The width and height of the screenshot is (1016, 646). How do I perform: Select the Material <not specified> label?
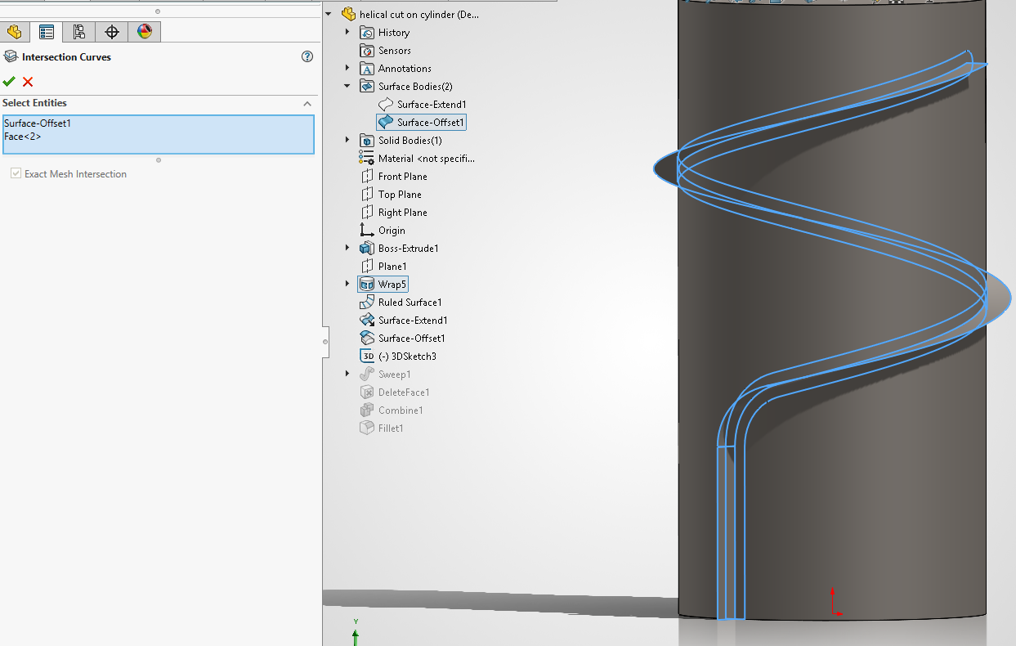[427, 159]
